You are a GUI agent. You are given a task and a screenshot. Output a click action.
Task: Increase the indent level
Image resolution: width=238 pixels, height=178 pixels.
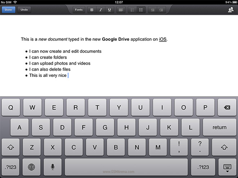(161, 10)
